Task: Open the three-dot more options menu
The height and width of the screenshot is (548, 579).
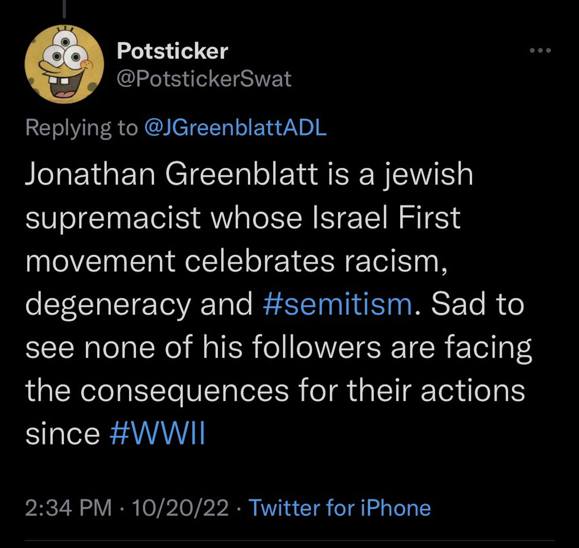Action: (540, 50)
